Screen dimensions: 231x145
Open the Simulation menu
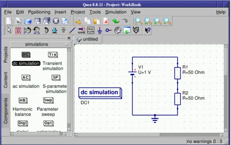coord(116,12)
